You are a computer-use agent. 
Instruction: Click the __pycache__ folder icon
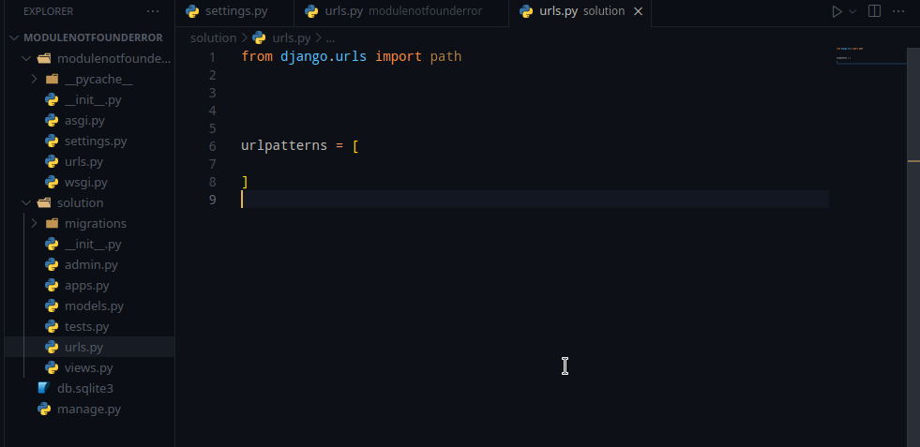point(52,79)
